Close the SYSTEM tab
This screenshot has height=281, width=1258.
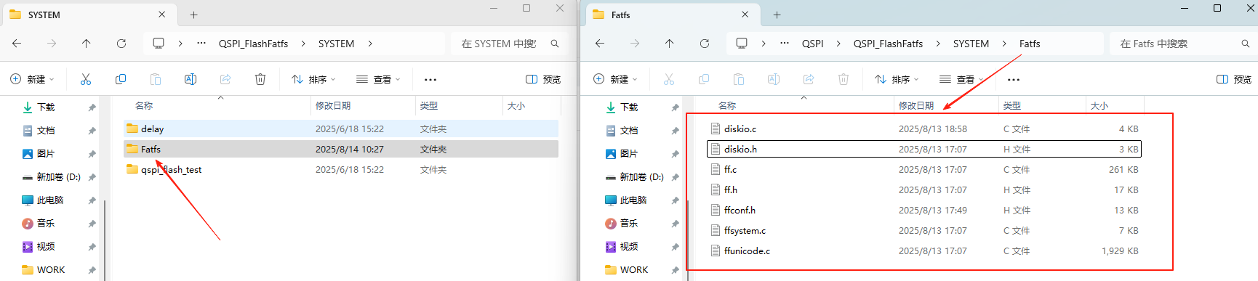(x=161, y=15)
